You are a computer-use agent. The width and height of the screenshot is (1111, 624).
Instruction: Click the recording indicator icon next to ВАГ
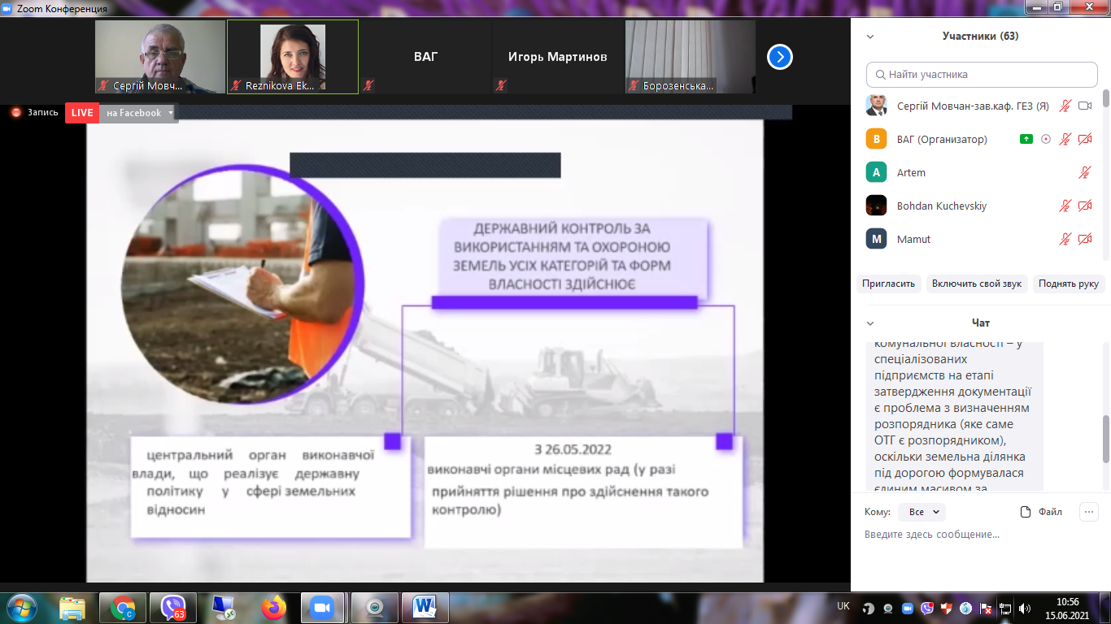point(1046,139)
